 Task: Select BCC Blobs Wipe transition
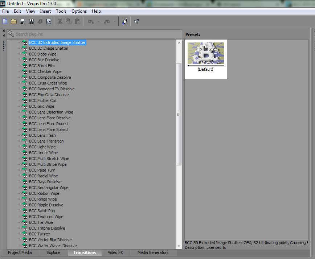[x=42, y=54]
